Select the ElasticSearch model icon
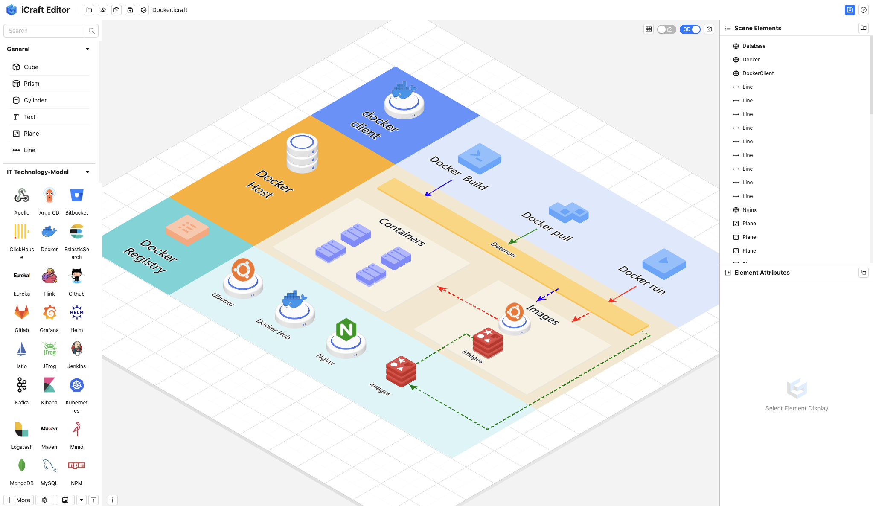The height and width of the screenshot is (506, 873). point(77,232)
